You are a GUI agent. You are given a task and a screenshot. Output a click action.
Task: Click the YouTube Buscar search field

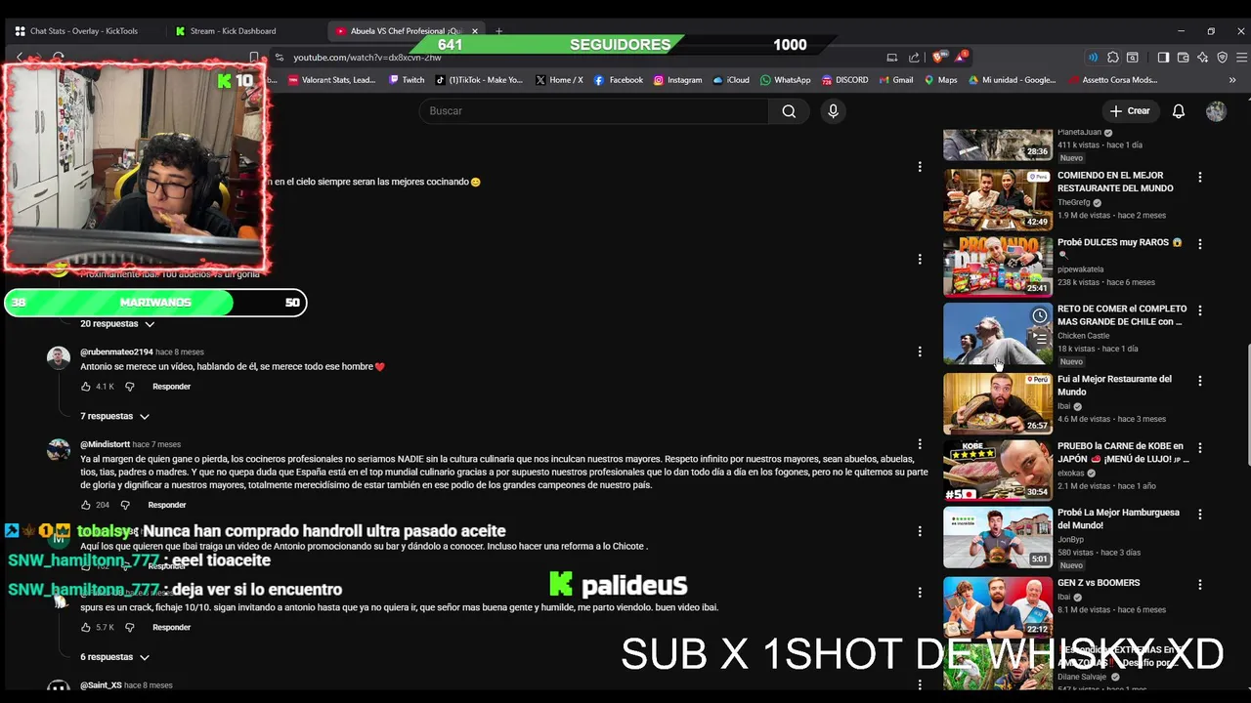(594, 111)
